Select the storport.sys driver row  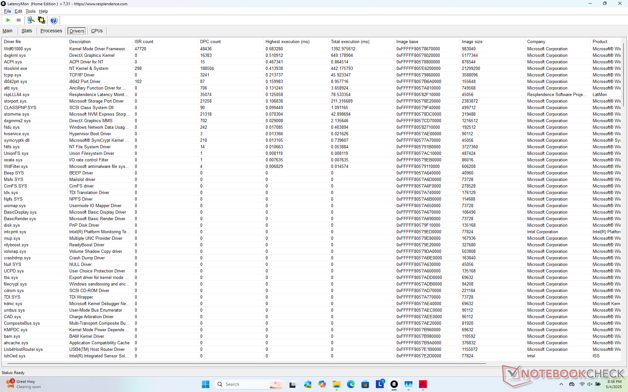click(311, 101)
